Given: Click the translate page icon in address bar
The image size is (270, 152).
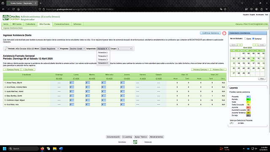Looking at the screenshot, I should coord(221,9).
